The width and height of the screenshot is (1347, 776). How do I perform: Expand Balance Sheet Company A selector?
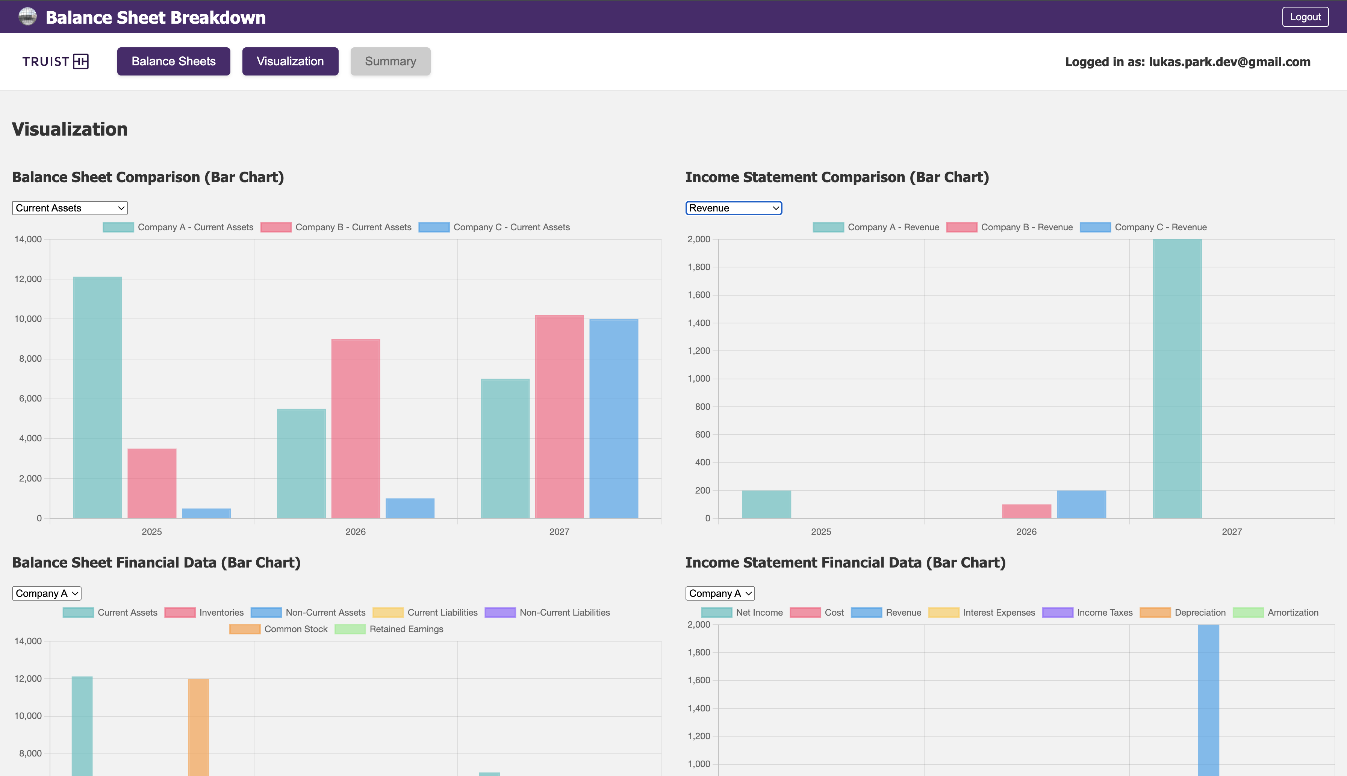click(46, 593)
